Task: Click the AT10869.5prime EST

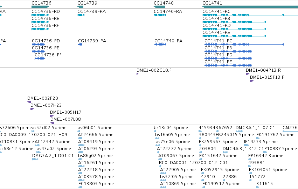Action: click(163, 188)
